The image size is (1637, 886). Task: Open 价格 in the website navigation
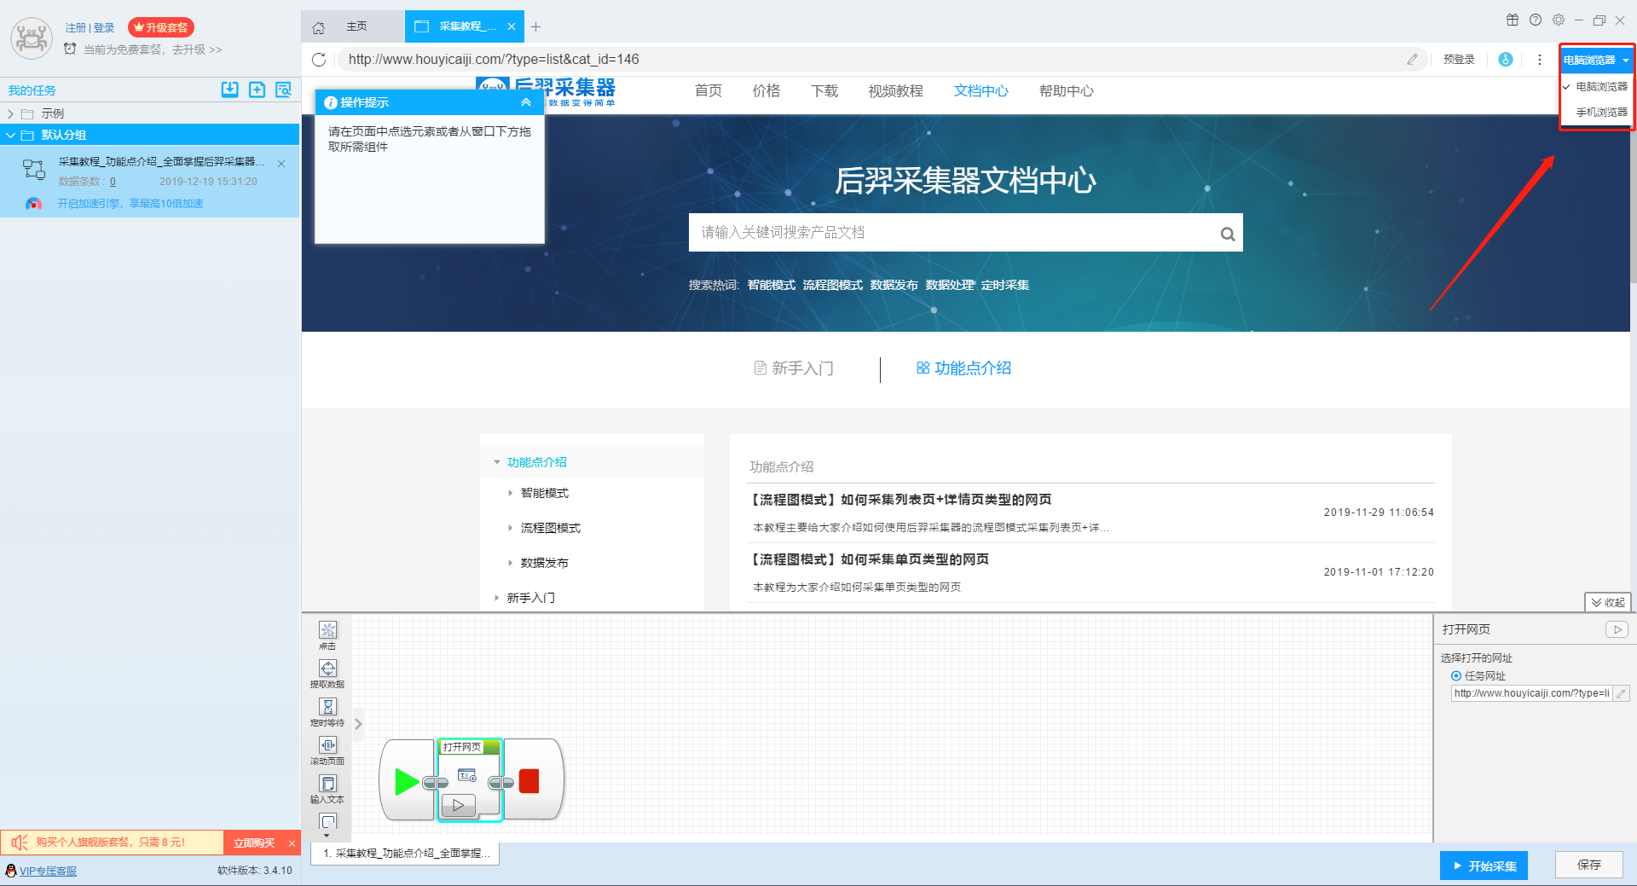[x=766, y=91]
